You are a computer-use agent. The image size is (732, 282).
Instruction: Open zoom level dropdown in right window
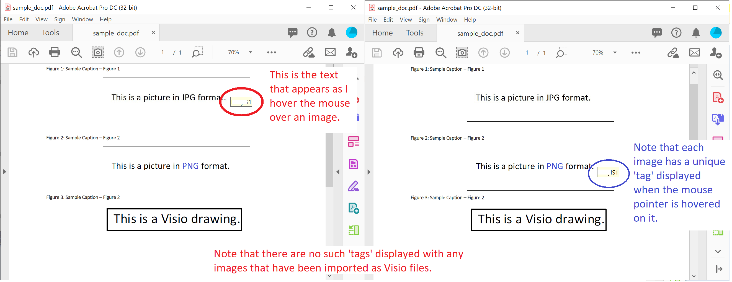pos(615,53)
